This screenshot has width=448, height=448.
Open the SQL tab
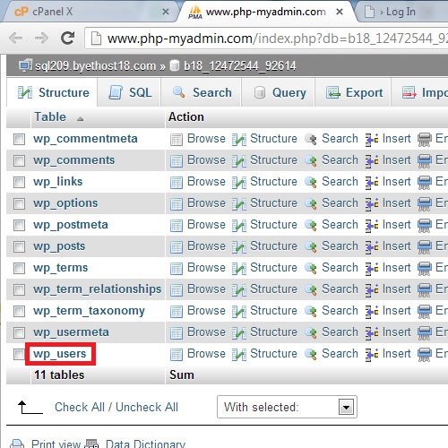130,92
